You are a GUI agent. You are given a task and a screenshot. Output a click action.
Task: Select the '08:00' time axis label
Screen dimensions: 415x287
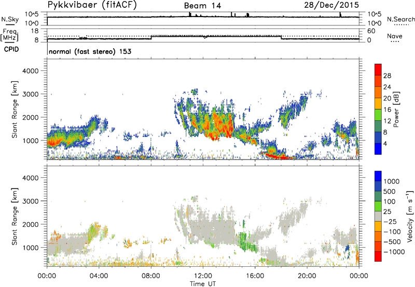[x=151, y=276]
